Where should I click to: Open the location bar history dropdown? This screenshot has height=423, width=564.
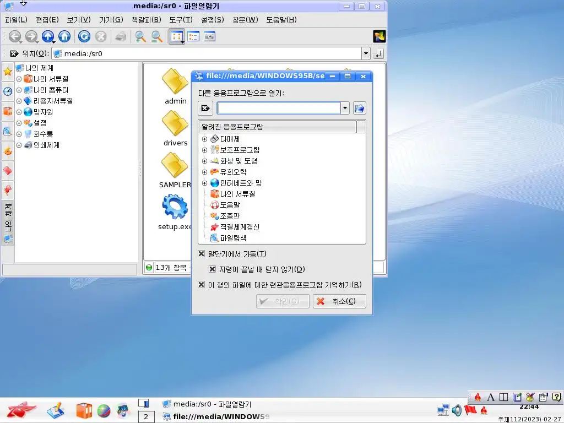[x=366, y=53]
